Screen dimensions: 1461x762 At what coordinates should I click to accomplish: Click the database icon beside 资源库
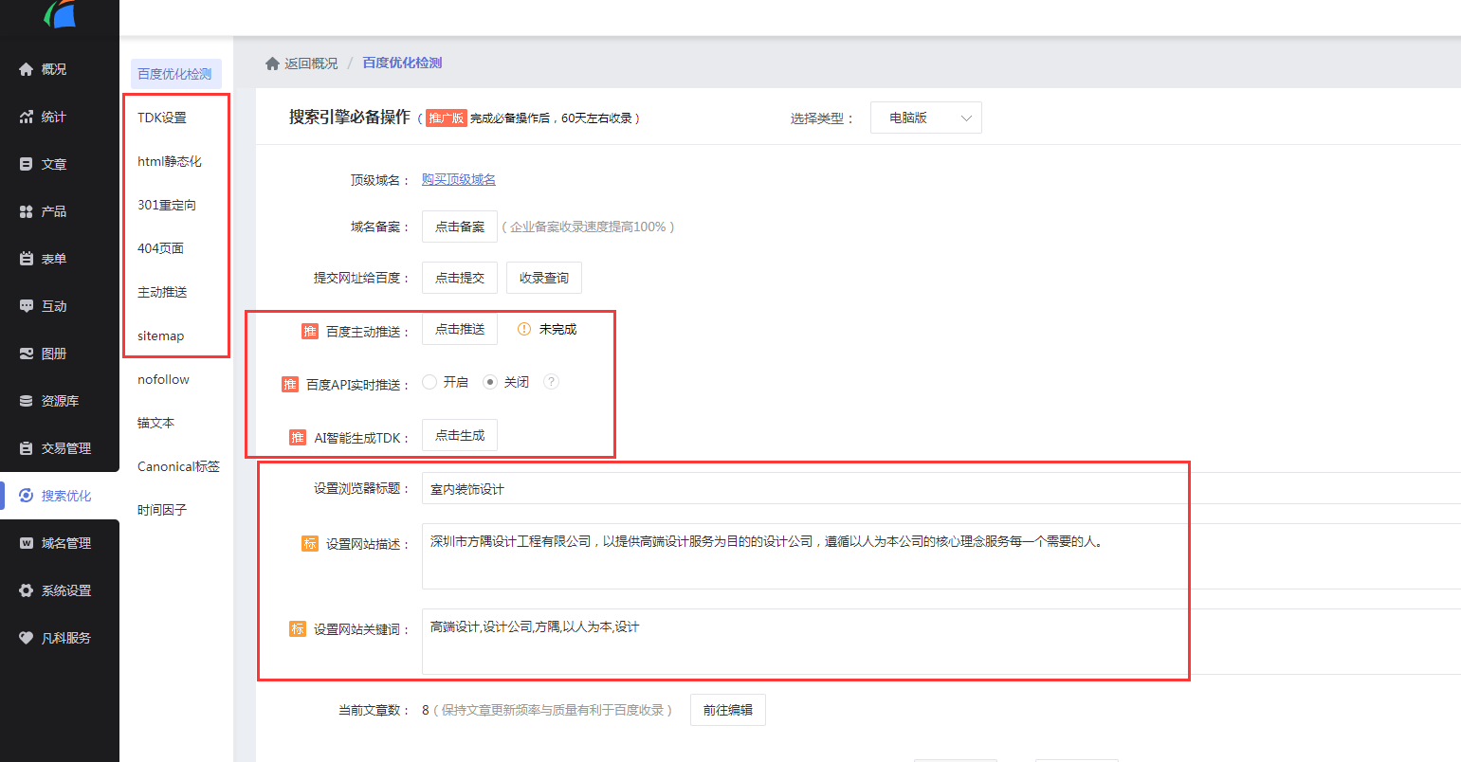click(x=27, y=401)
